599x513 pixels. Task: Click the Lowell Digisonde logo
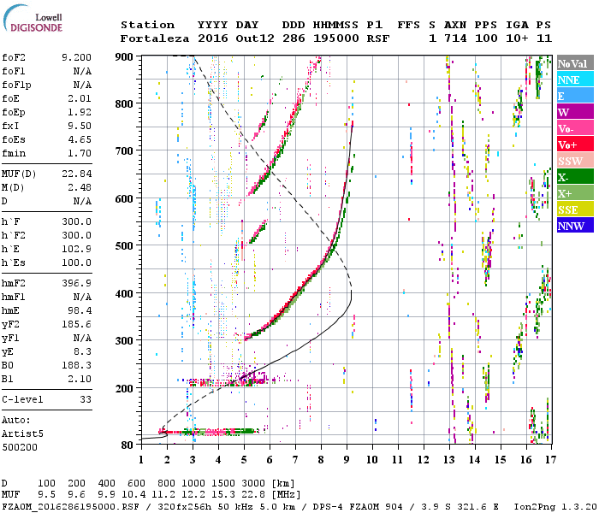point(33,18)
